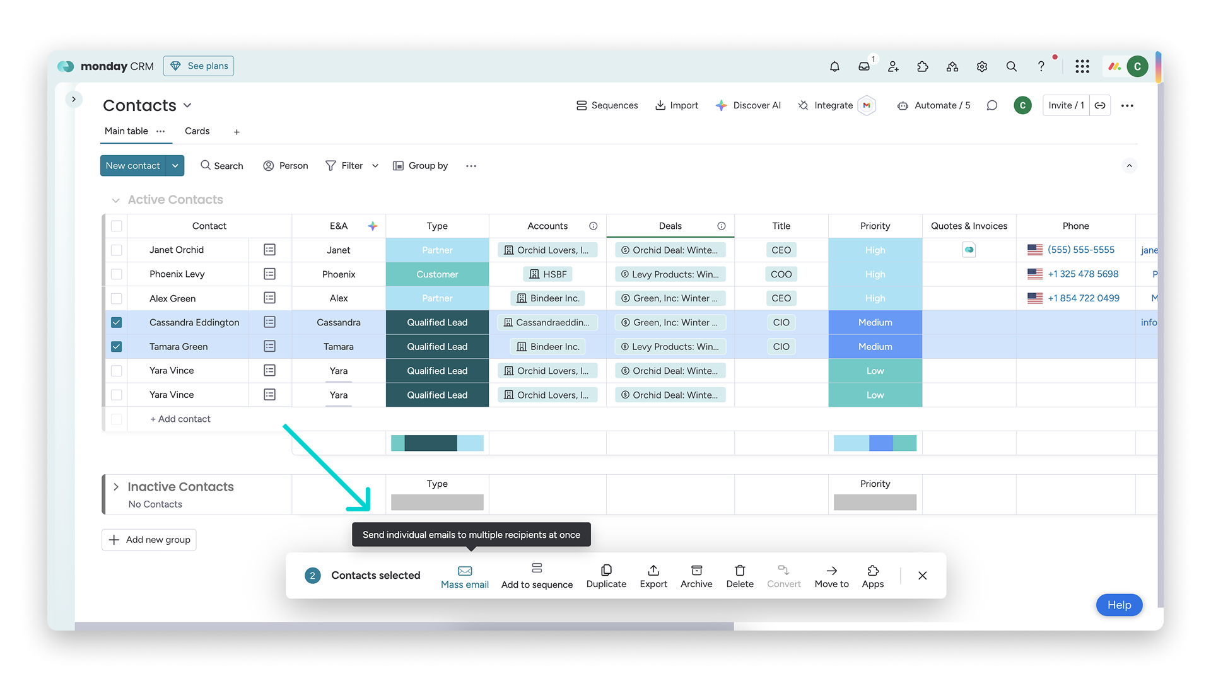Click the Import button
This screenshot has width=1211, height=681.
coord(677,105)
